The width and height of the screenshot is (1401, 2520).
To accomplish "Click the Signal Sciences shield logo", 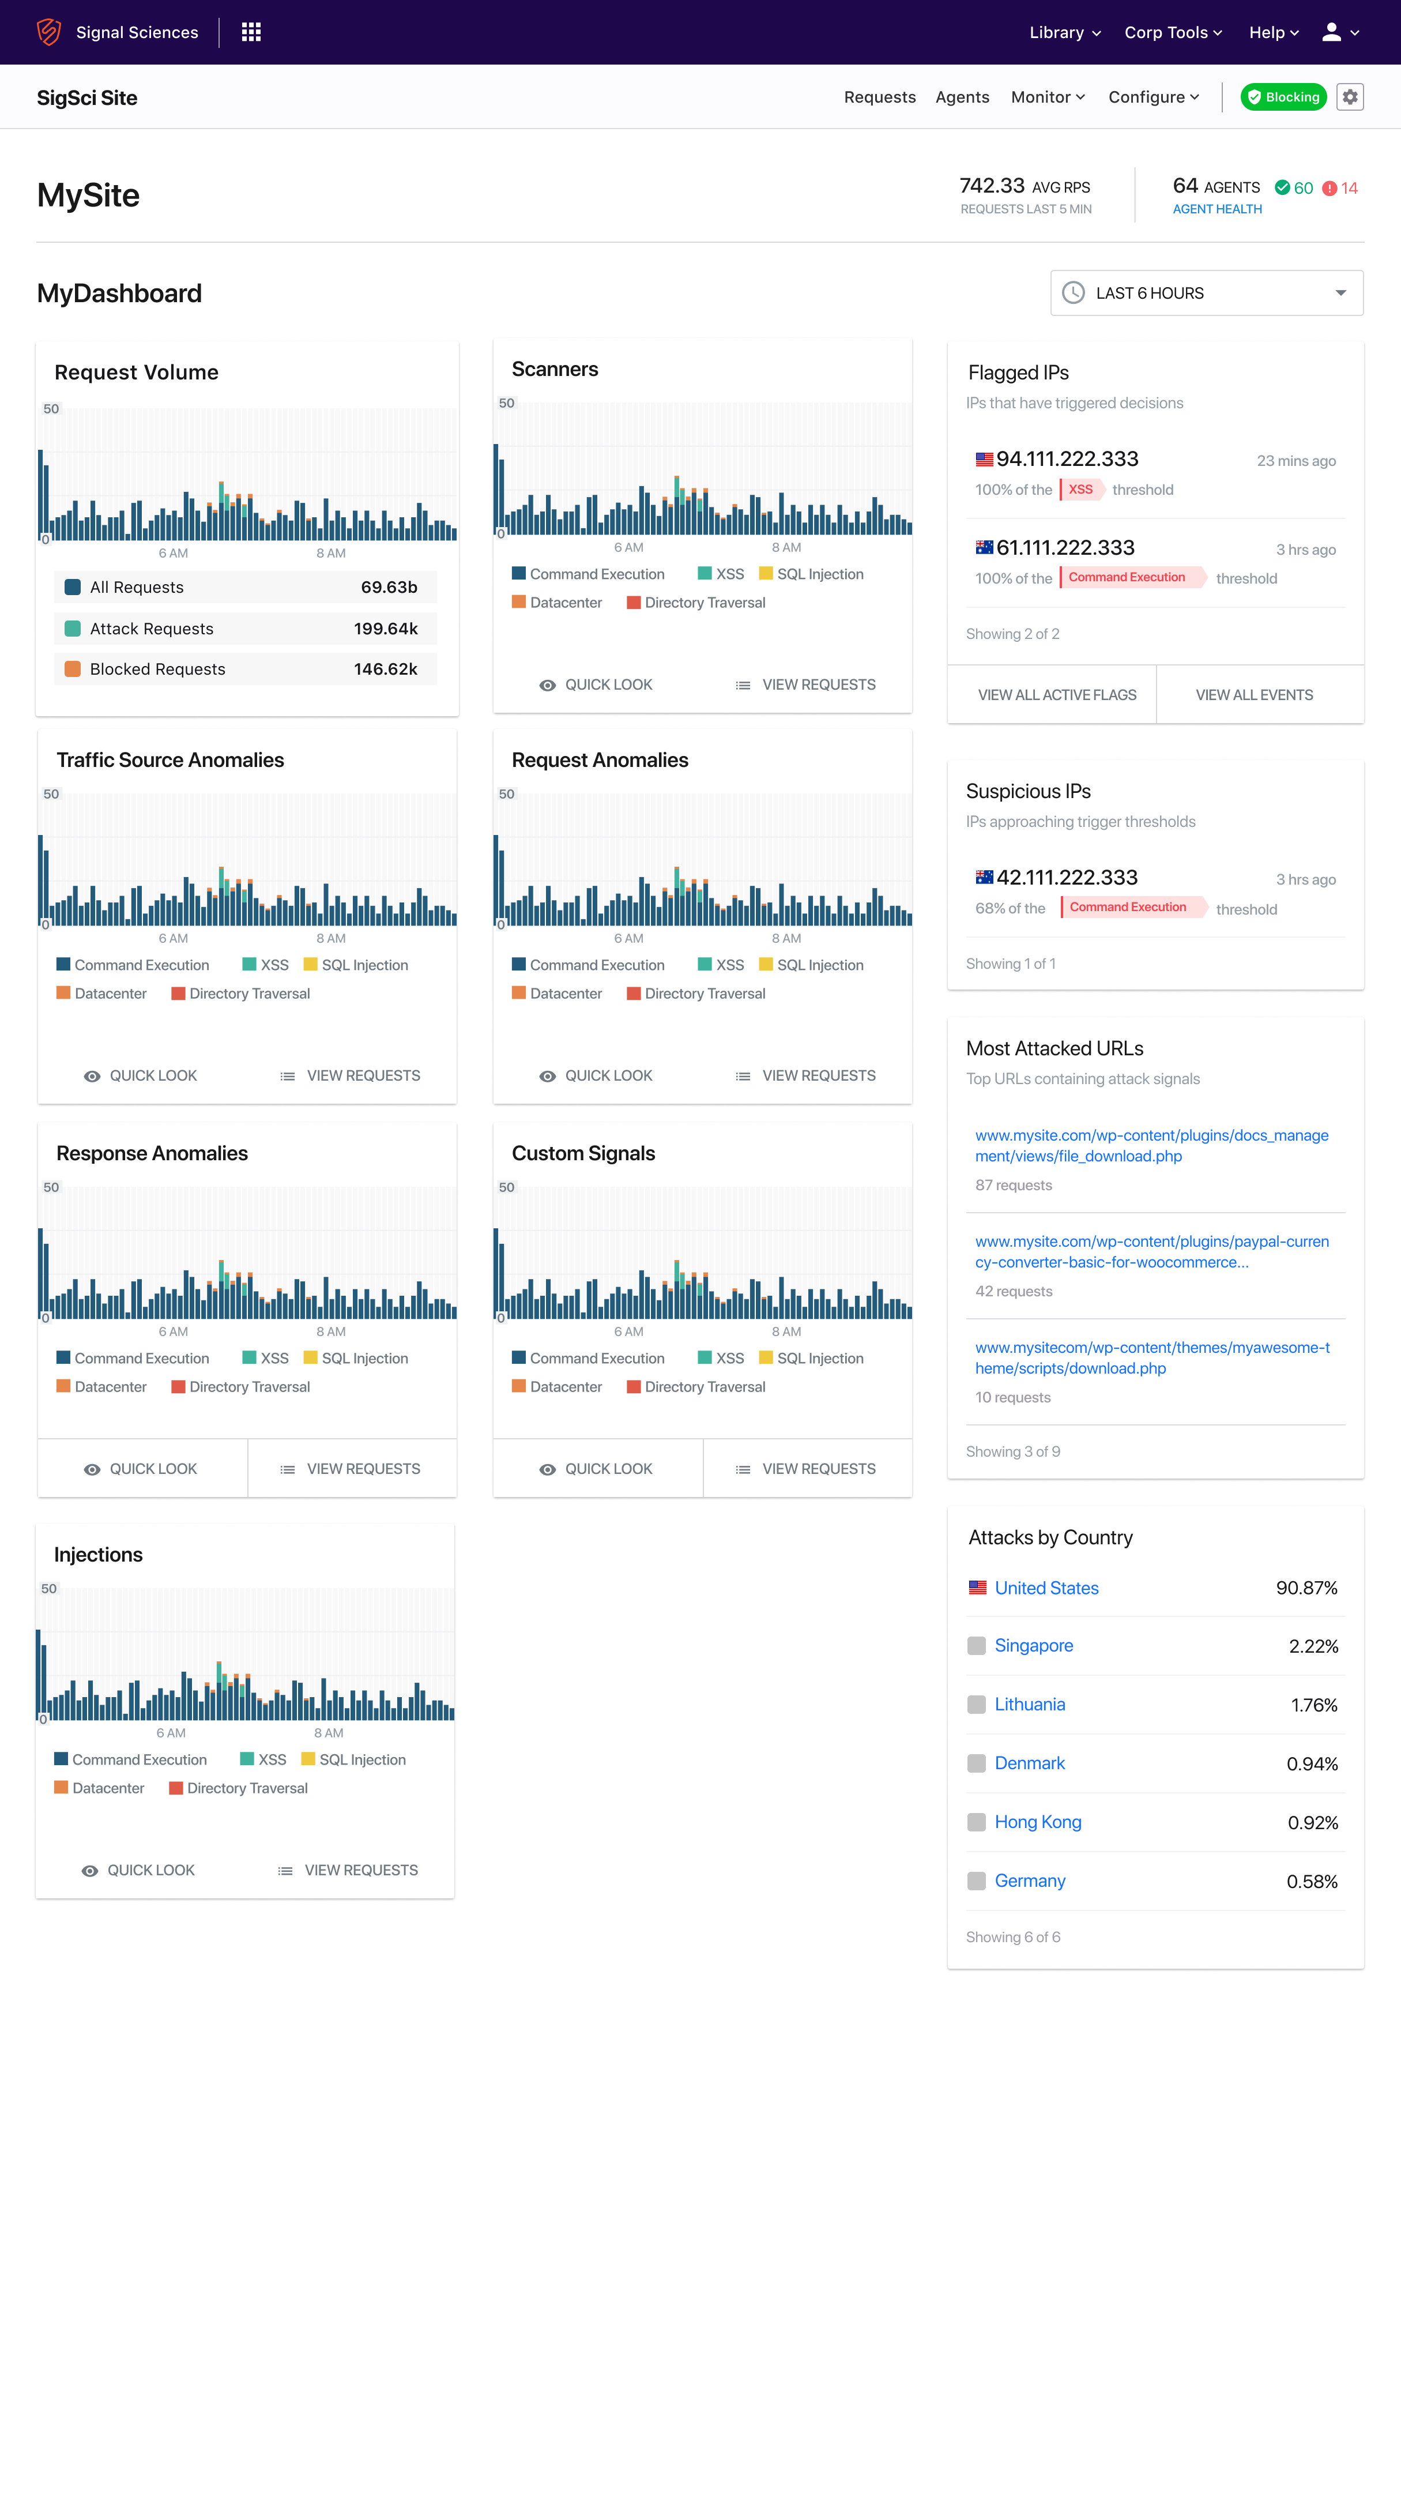I will 49,32.
